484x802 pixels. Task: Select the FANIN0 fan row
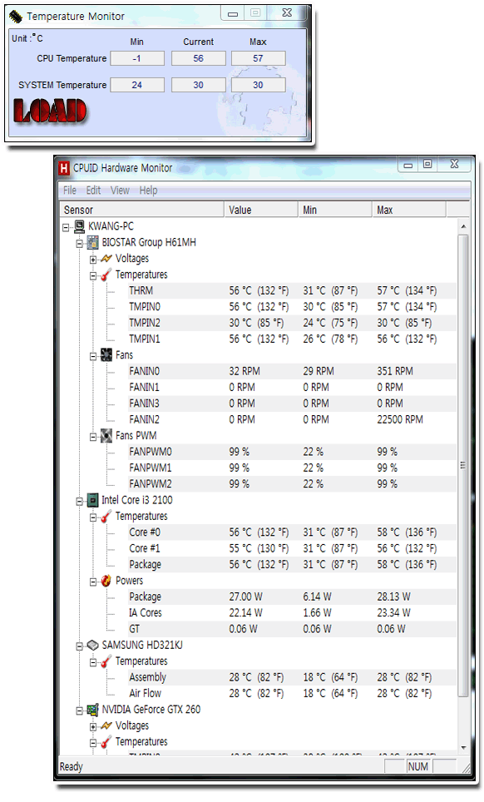(292, 371)
